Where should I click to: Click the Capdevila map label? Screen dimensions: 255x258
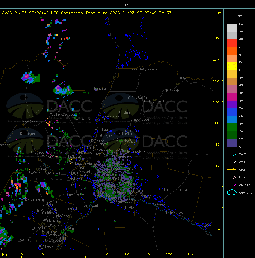[x=82, y=119]
